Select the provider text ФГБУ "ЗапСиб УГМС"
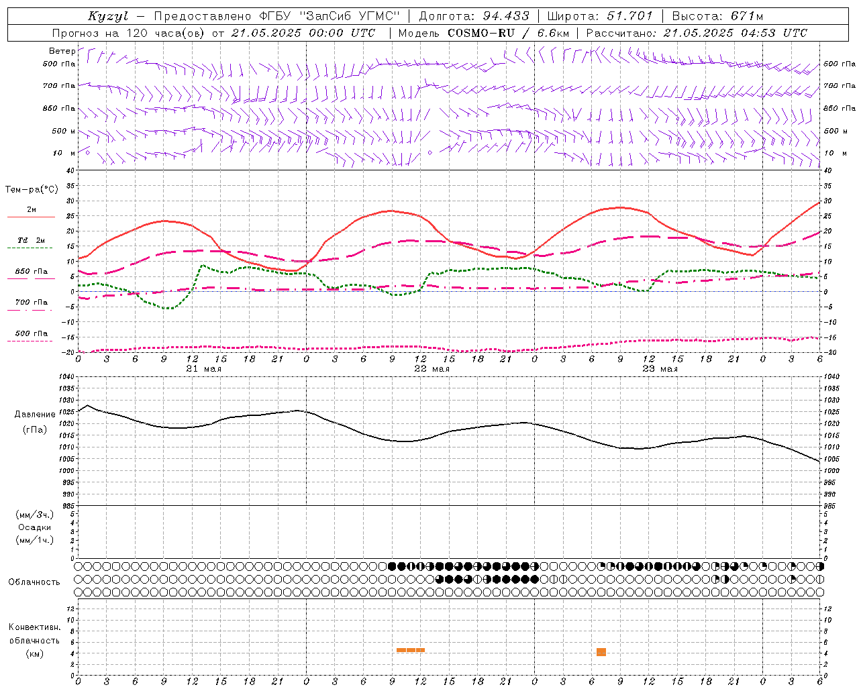 click(330, 16)
